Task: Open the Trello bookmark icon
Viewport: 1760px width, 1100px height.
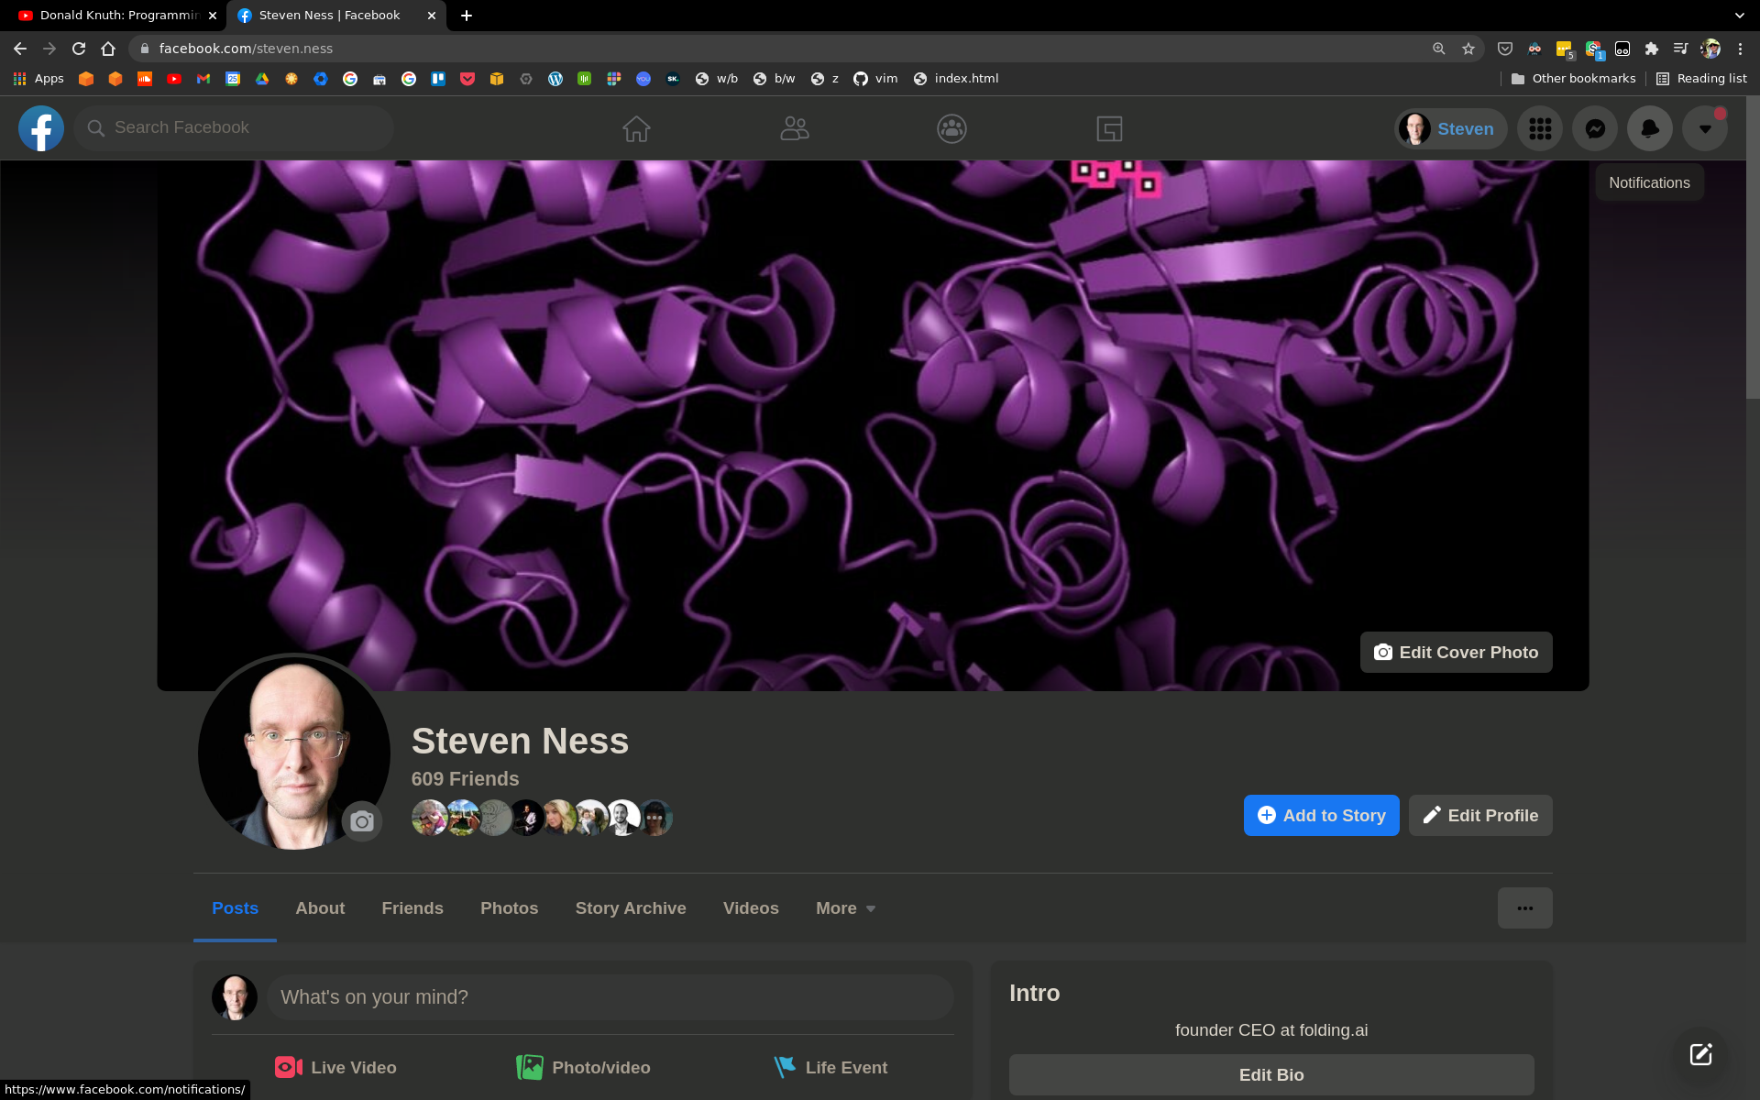Action: (438, 79)
